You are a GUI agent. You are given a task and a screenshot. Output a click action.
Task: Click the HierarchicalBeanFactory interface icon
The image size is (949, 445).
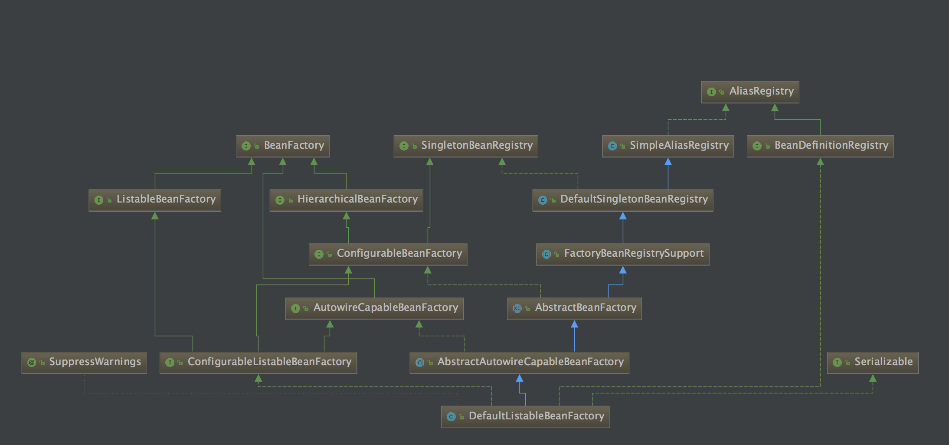pos(280,200)
